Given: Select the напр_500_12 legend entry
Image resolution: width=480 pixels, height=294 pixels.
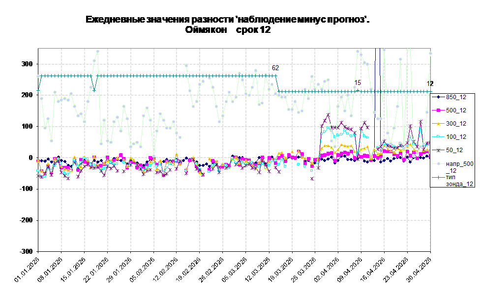Looking at the screenshot, I should pos(452,167).
